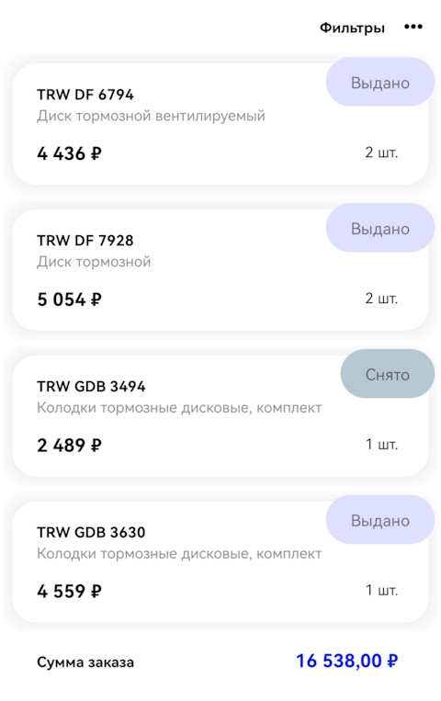Click the 4 559 ₽ price

tap(69, 592)
